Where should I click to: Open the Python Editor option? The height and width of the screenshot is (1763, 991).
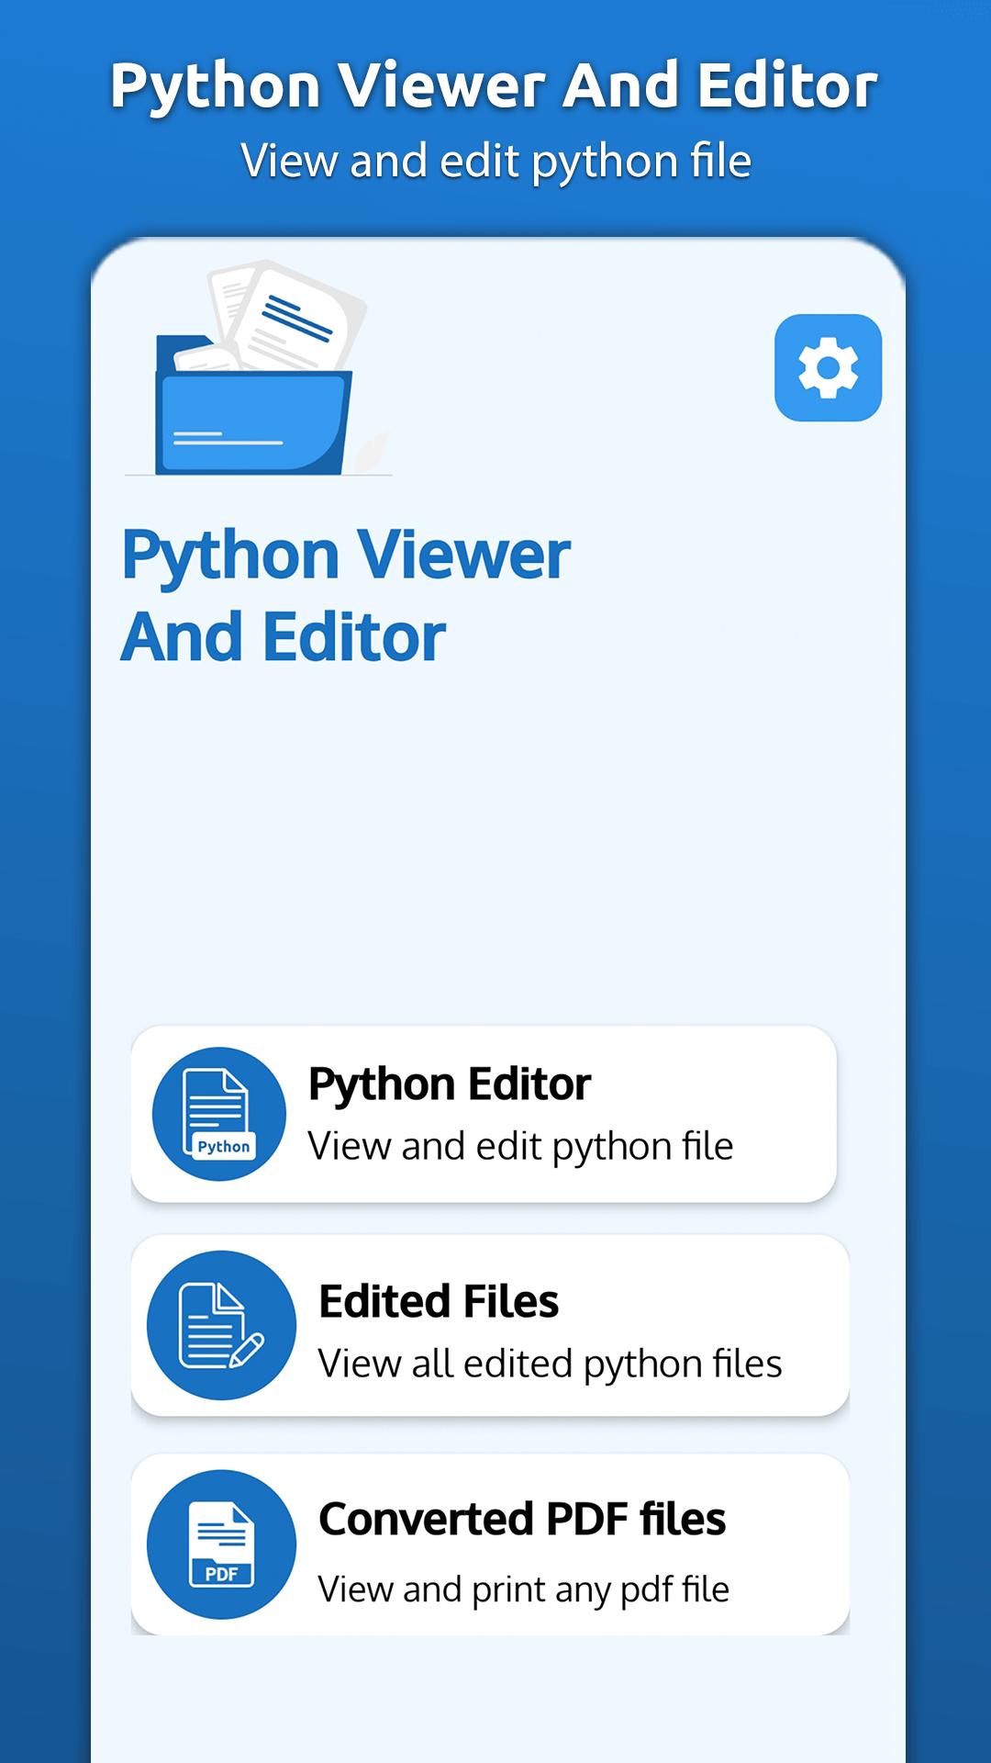(450, 1084)
